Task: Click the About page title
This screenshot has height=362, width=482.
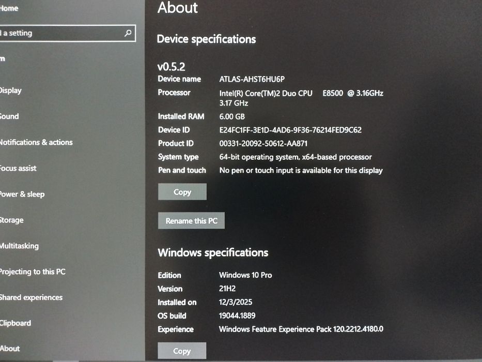Action: [177, 7]
